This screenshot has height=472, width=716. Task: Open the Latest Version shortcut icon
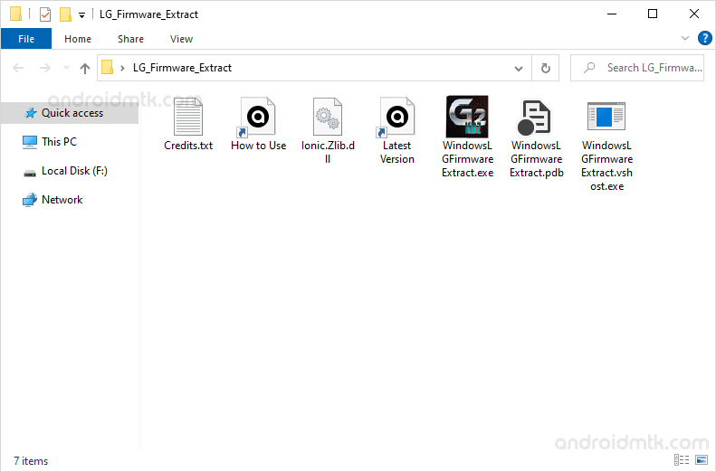(x=396, y=117)
